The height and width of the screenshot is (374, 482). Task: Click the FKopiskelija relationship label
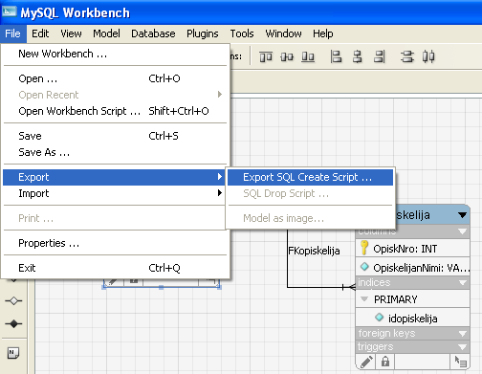tap(314, 251)
